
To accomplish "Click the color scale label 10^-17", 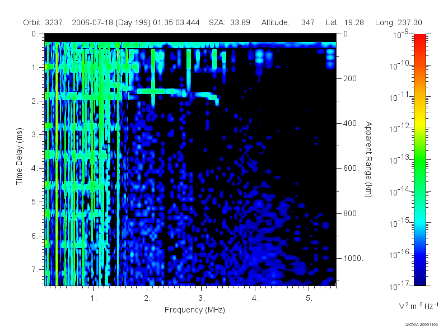I will click(400, 286).
